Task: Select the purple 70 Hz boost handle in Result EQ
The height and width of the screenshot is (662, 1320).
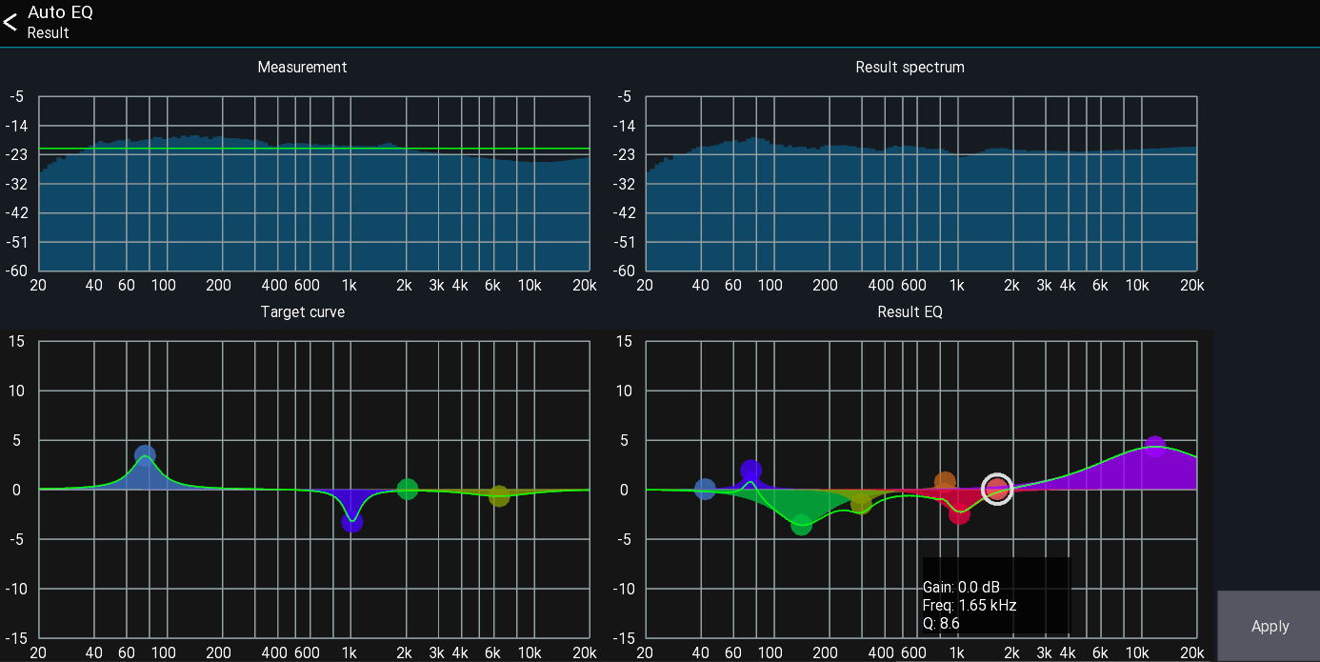Action: coord(751,468)
